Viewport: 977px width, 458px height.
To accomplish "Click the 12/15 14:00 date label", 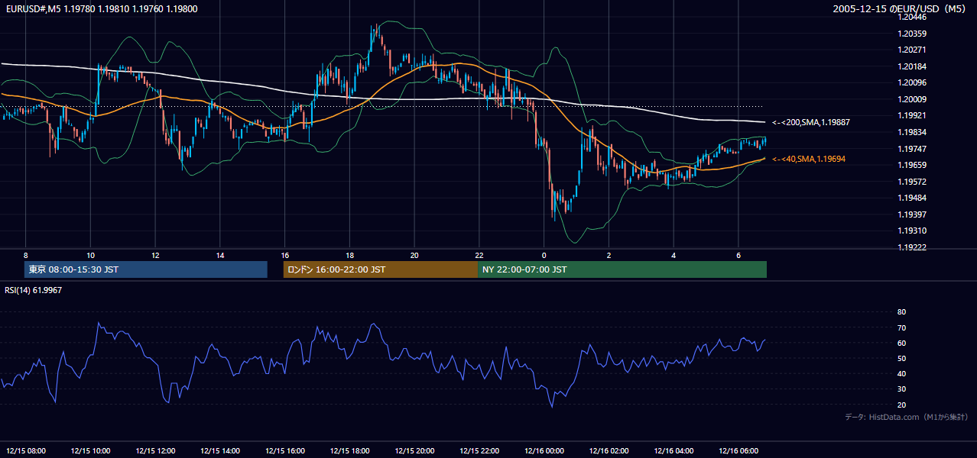I will click(221, 450).
